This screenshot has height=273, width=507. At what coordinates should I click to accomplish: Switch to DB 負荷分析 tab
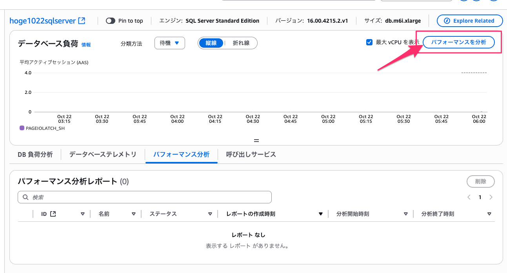tap(35, 154)
